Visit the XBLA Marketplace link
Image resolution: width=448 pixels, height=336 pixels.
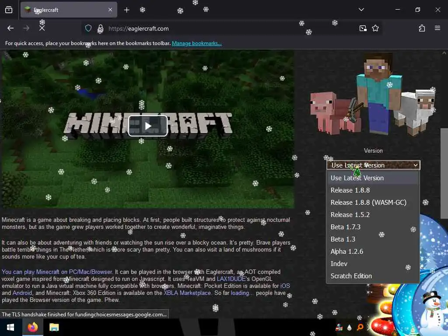click(x=187, y=293)
